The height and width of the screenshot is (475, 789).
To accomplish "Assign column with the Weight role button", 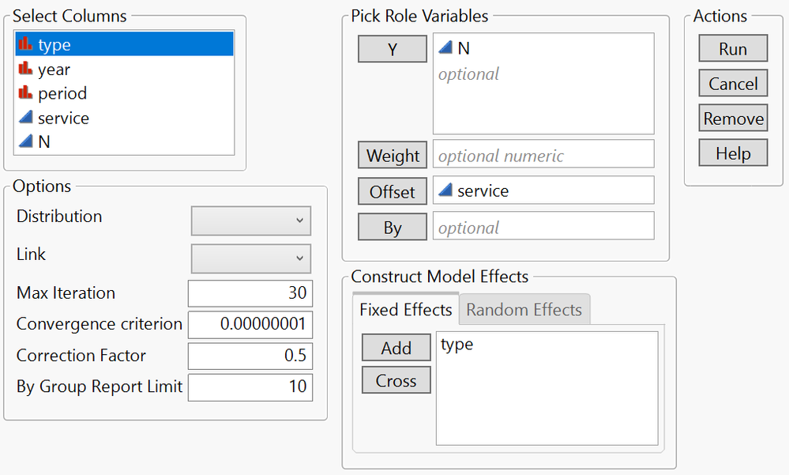I will (x=393, y=155).
